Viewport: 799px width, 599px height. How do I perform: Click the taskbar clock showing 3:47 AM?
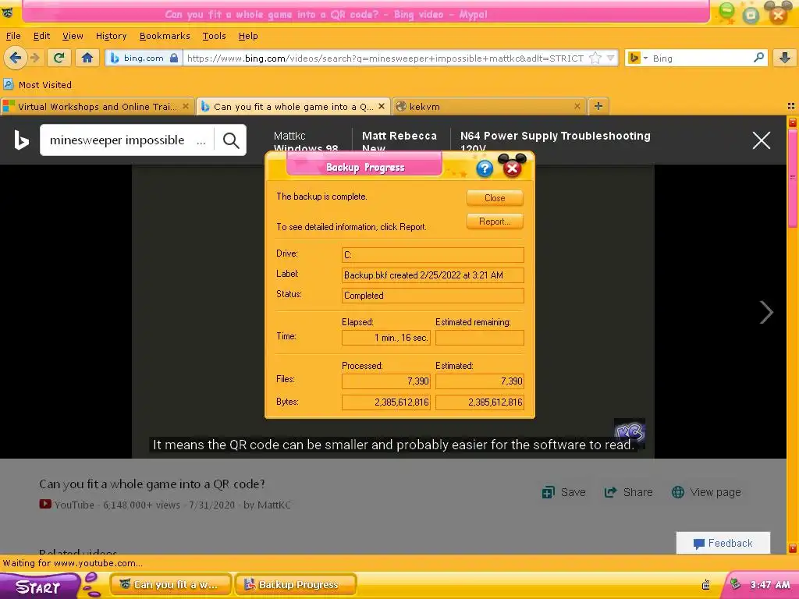770,585
